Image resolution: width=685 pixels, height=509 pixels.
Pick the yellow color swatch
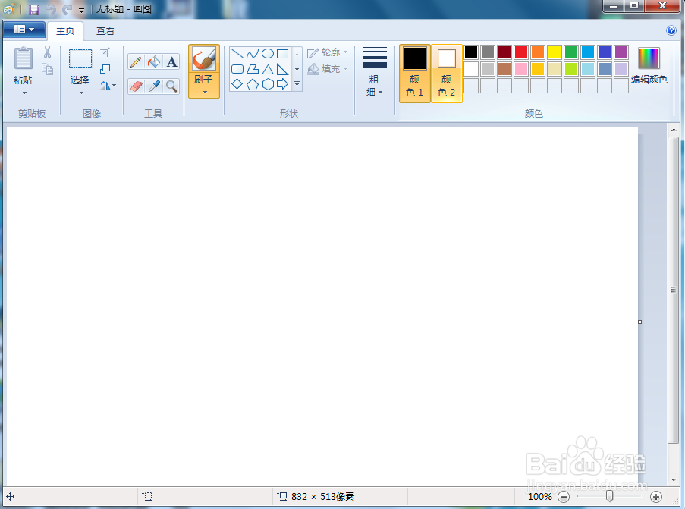pyautogui.click(x=555, y=52)
